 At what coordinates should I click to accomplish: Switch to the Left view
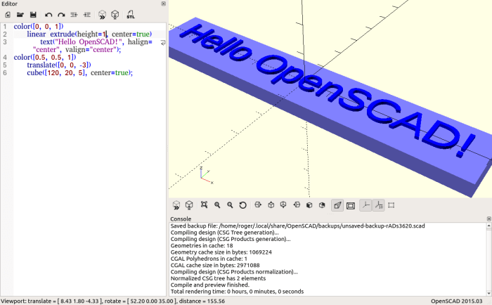point(297,205)
